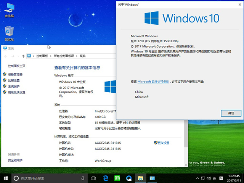The width and height of the screenshot is (244, 183).
Task: Open 安全和维护 link
Action: (x=15, y=160)
